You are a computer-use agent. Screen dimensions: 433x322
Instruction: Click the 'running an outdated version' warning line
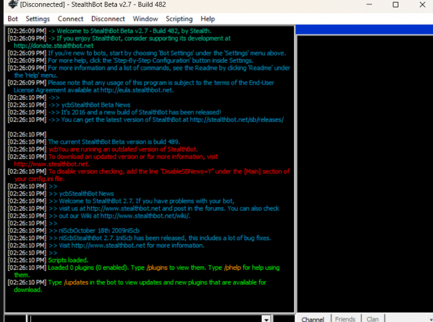coord(123,149)
